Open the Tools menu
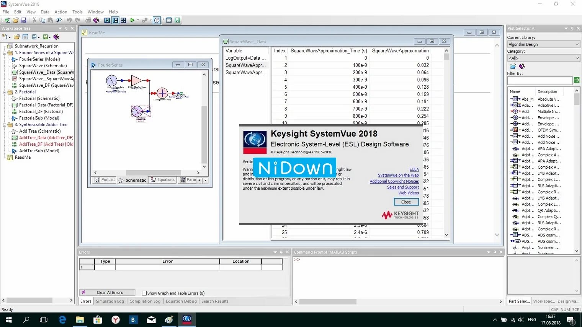Image resolution: width=582 pixels, height=327 pixels. pos(77,12)
